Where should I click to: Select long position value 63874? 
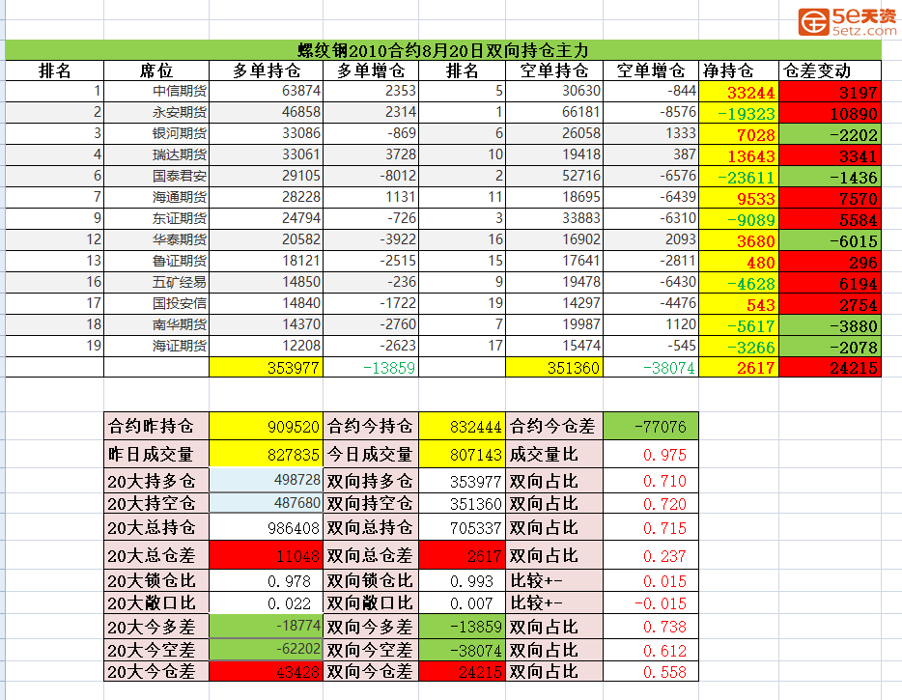pos(266,92)
